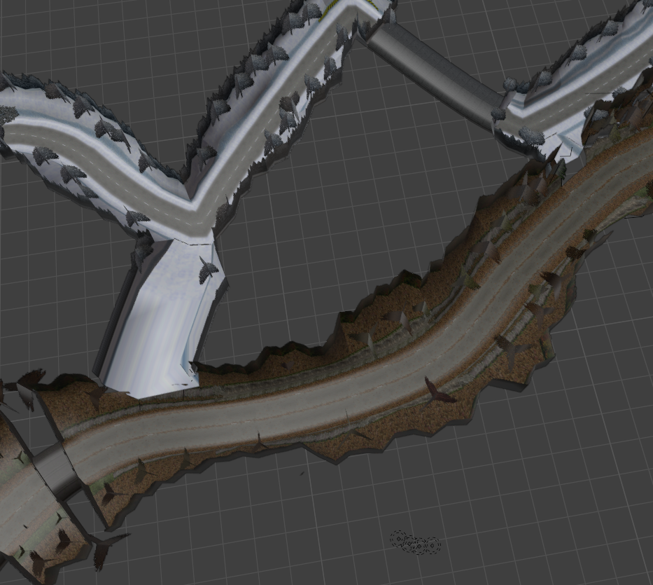Click the leftmost dashed-circle empty object
653x585 pixels.
pyautogui.click(x=399, y=537)
